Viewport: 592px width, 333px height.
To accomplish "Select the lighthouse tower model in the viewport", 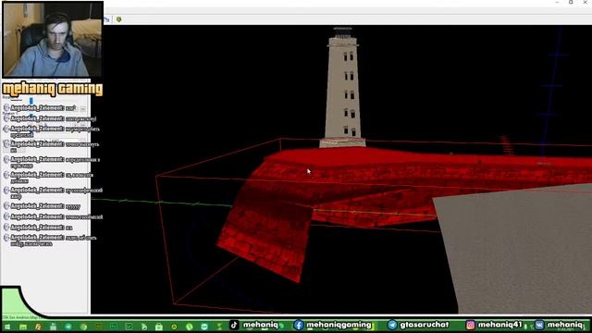I will (343, 87).
